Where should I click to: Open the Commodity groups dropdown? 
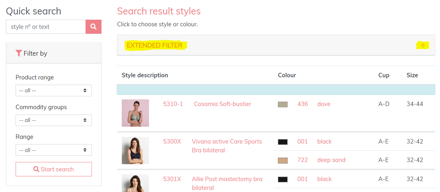(x=54, y=120)
